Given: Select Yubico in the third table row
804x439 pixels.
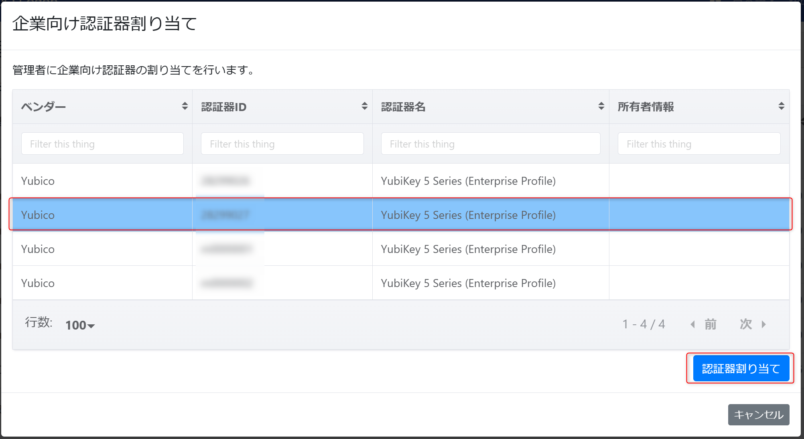Looking at the screenshot, I should 38,249.
